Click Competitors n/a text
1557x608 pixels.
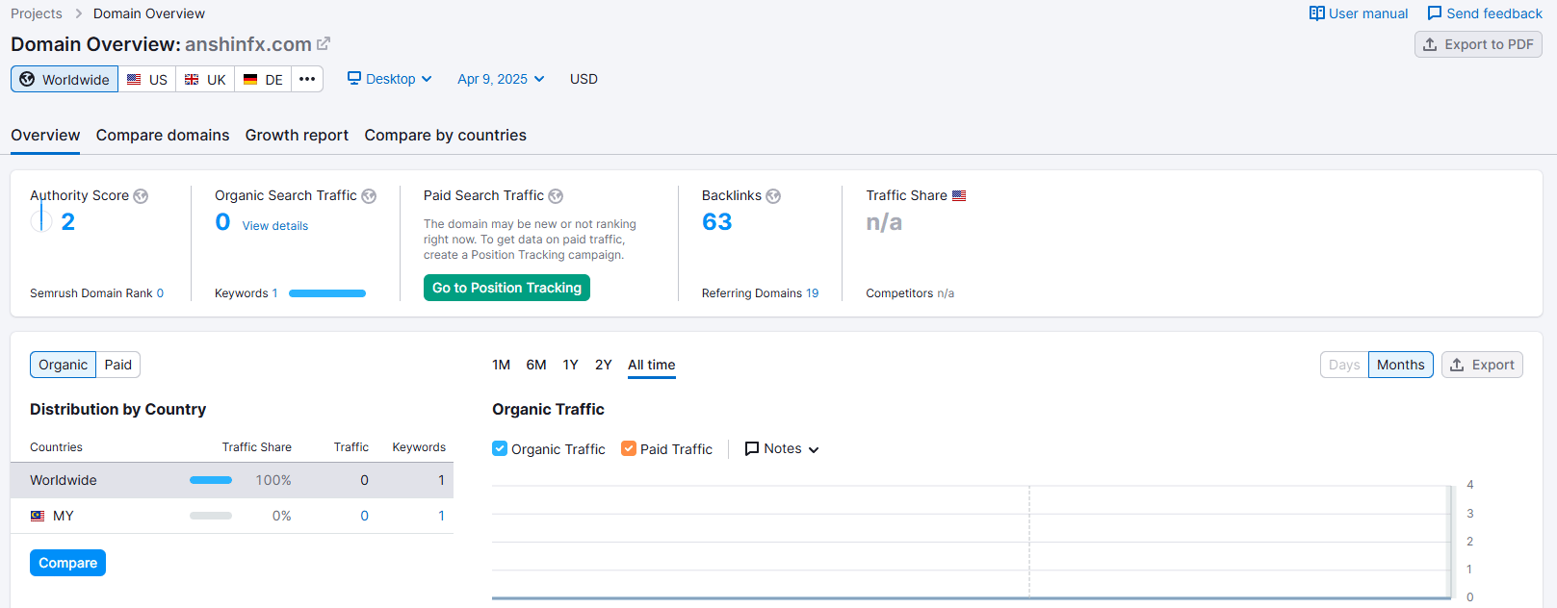click(x=910, y=293)
